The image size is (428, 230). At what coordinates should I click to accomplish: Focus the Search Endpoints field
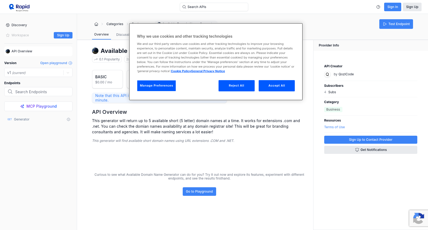38,92
